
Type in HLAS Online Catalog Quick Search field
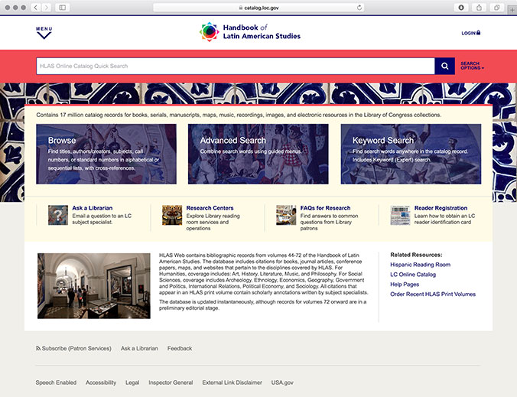(234, 66)
